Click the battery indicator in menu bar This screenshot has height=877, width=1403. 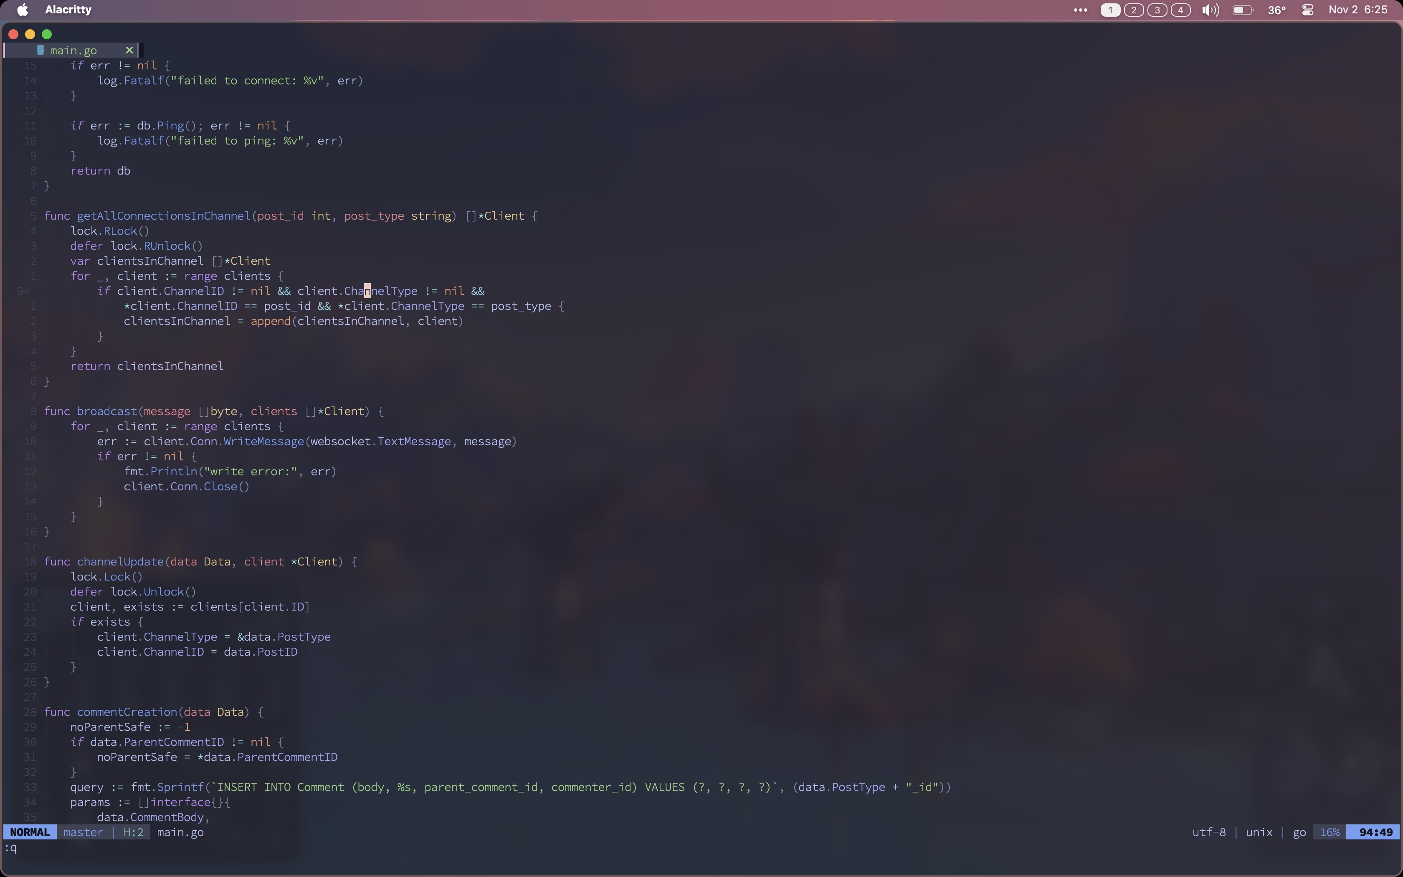pos(1242,10)
